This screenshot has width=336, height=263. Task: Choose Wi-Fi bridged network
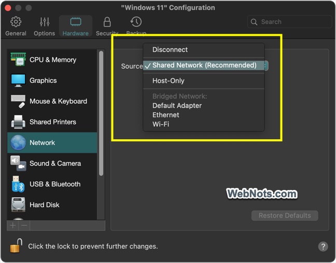tap(204, 124)
